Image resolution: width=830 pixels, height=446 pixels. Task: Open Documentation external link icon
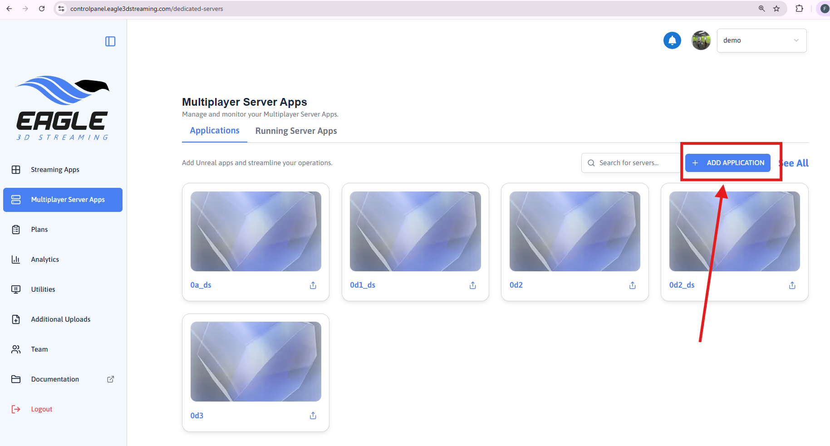110,379
